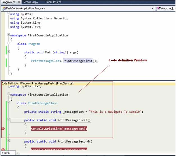The image size is (176, 156).
Task: Click 'using System;' line
Action: pyautogui.click(x=22, y=14)
